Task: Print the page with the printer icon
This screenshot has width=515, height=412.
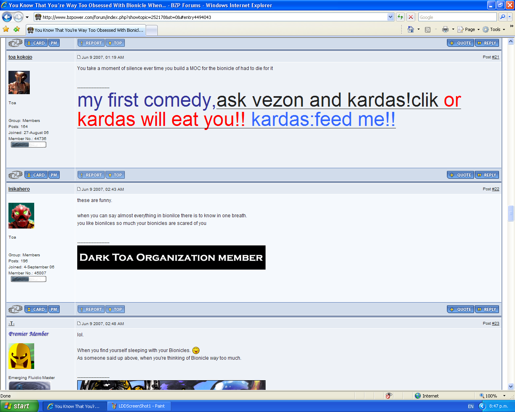Action: tap(445, 29)
